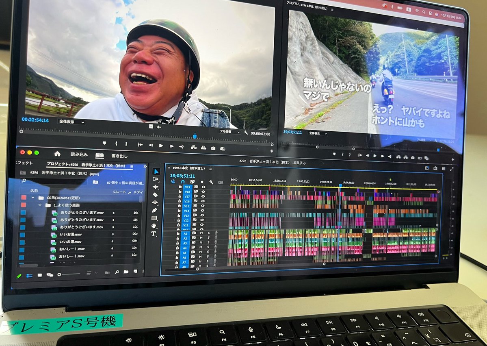The height and width of the screenshot is (346, 487).
Task: Switch to 読み込み workspace tab
Action: tap(79, 154)
